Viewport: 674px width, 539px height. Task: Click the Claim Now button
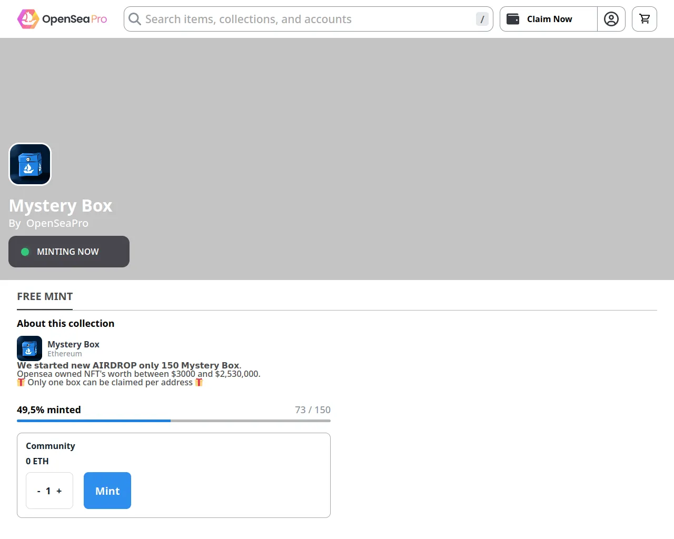(549, 19)
